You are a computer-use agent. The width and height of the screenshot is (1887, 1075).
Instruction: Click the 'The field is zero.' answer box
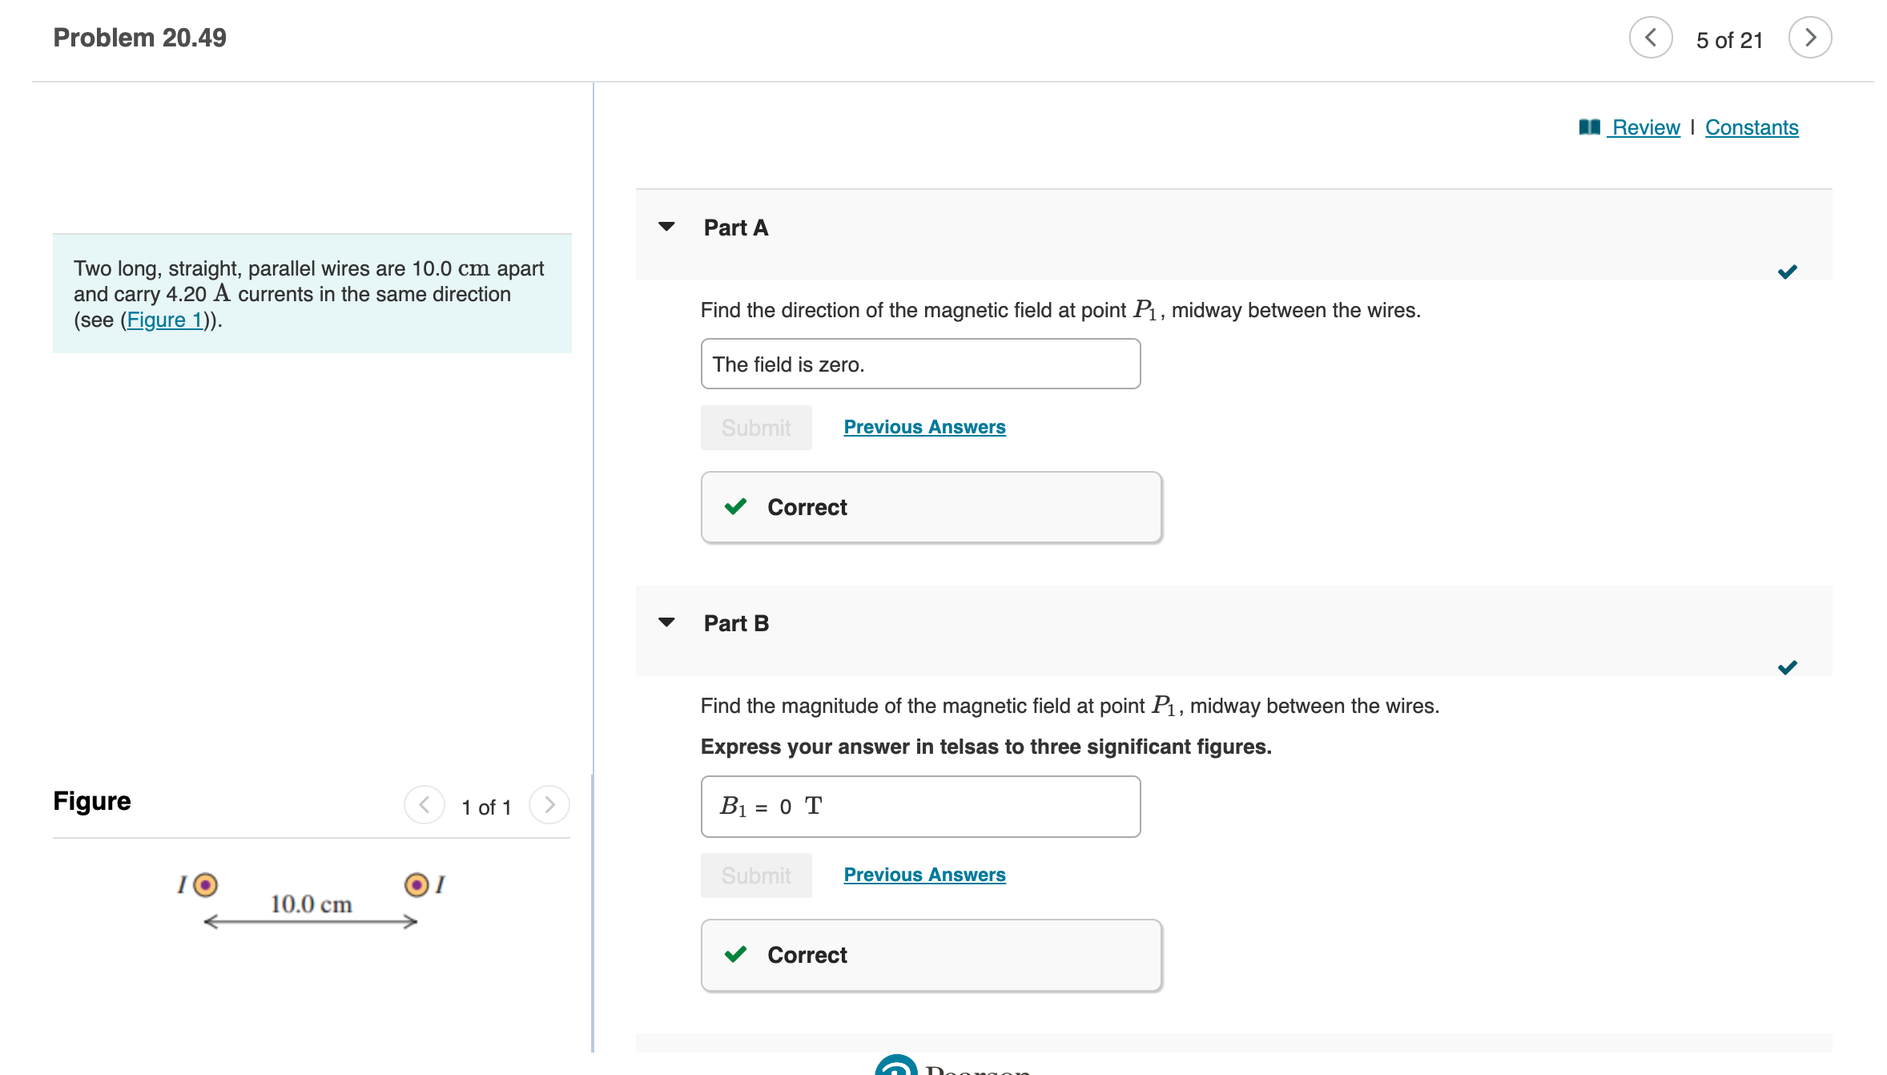click(x=919, y=364)
